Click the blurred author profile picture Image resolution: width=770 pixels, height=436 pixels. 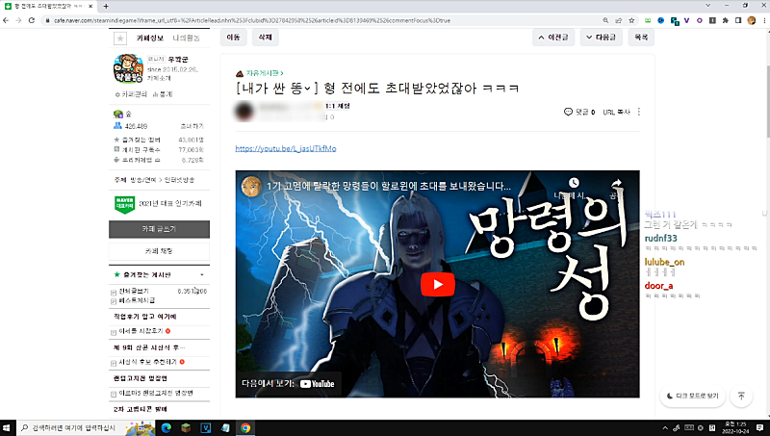(244, 112)
